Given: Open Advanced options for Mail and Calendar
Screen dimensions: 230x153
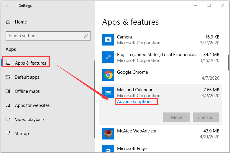Looking at the screenshot, I should 135,102.
